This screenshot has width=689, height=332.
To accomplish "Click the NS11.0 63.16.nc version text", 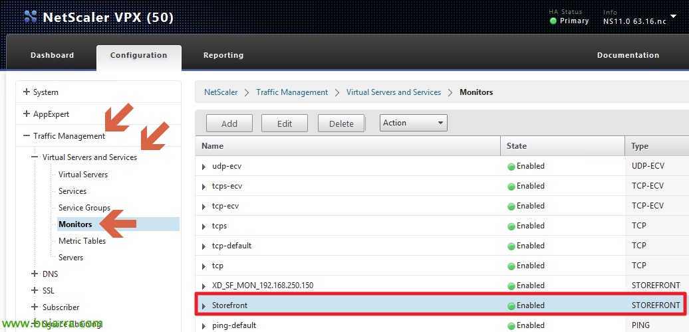I will (635, 21).
